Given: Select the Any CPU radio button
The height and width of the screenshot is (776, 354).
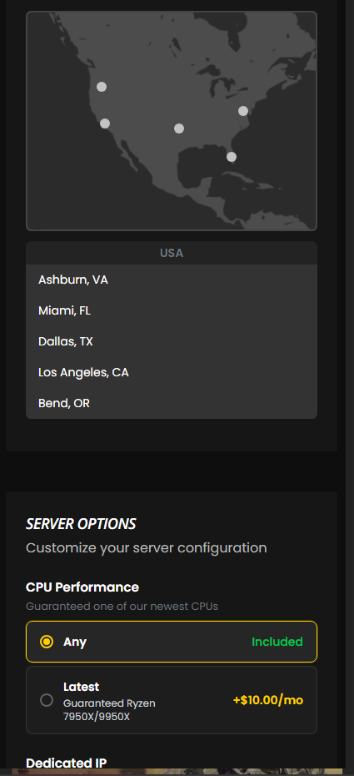Looking at the screenshot, I should [47, 642].
